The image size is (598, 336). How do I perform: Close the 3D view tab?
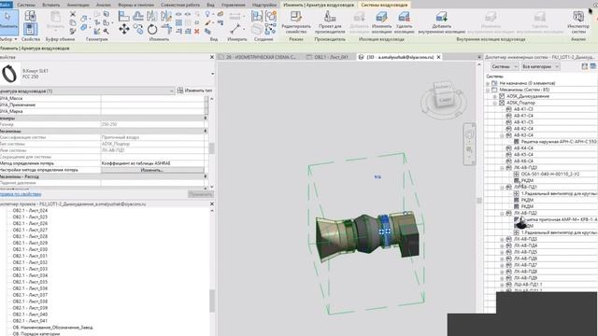pyautogui.click(x=438, y=57)
